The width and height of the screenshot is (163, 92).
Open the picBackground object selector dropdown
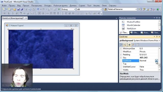[x=159, y=41]
